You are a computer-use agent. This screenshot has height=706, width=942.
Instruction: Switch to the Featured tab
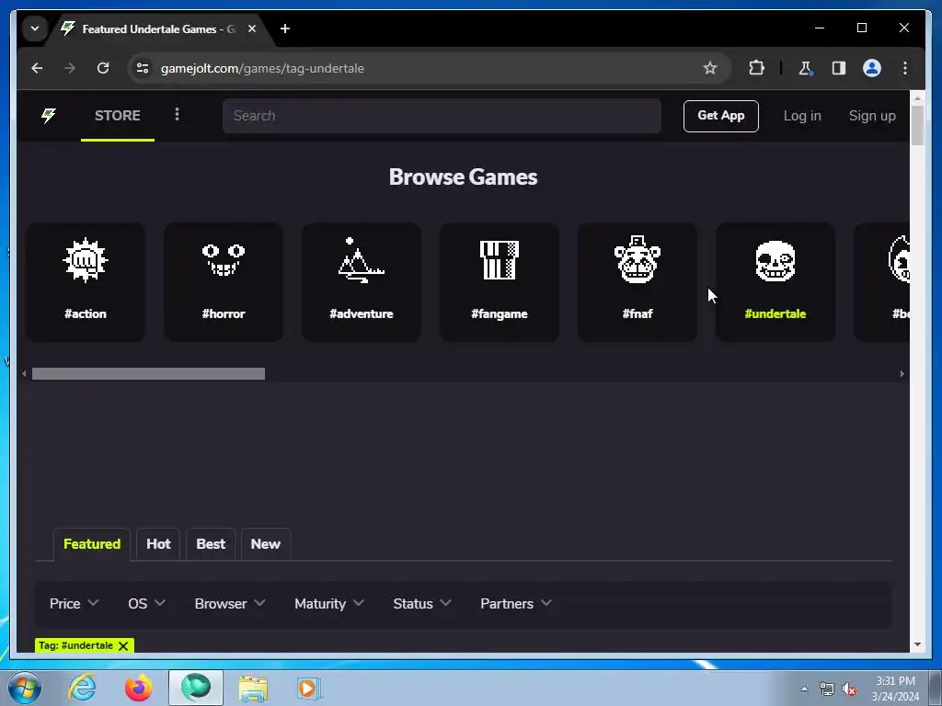pos(92,544)
